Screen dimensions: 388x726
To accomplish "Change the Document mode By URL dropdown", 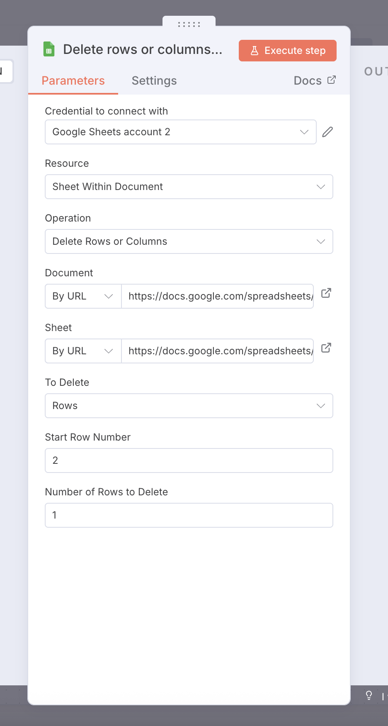I will [83, 296].
